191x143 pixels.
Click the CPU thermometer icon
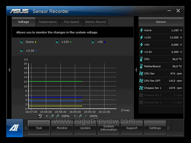141,59
